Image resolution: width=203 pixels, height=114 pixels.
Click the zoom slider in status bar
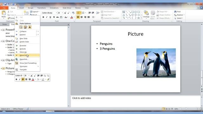[186, 109]
